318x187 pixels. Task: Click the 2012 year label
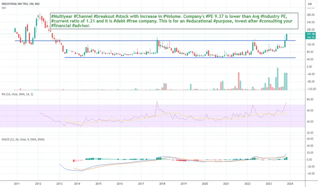point(38,184)
